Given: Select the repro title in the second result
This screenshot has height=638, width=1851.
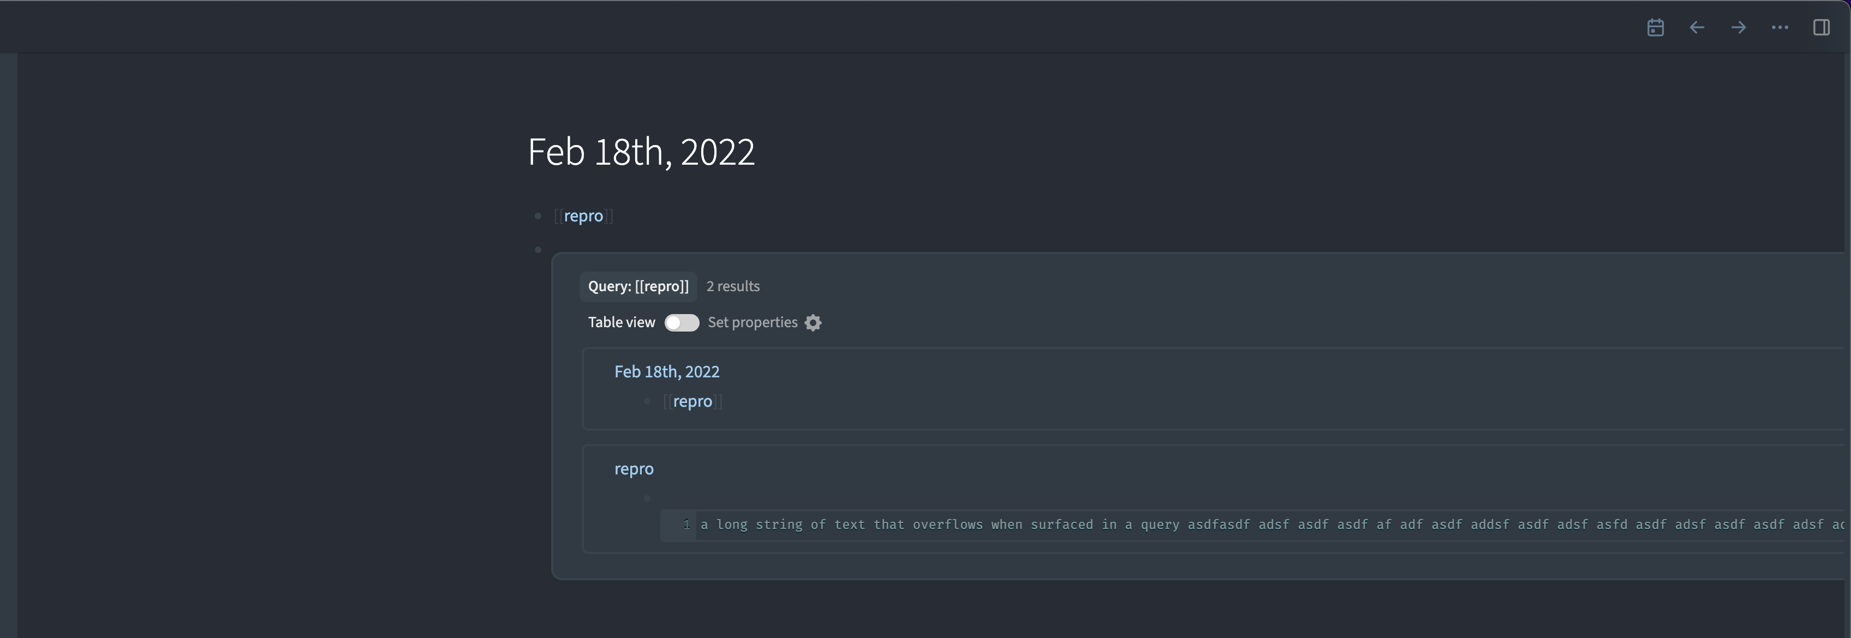Looking at the screenshot, I should pyautogui.click(x=634, y=468).
